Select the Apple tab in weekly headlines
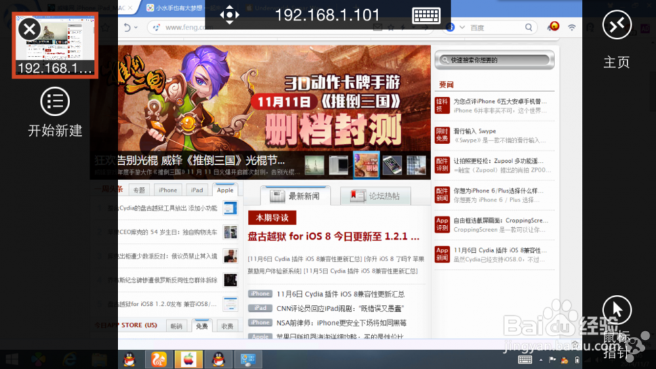Image resolution: width=656 pixels, height=369 pixels. coord(224,190)
